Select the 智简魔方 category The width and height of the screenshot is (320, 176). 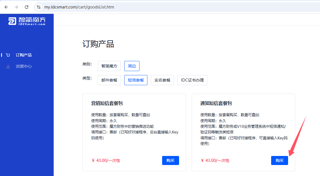click(109, 66)
